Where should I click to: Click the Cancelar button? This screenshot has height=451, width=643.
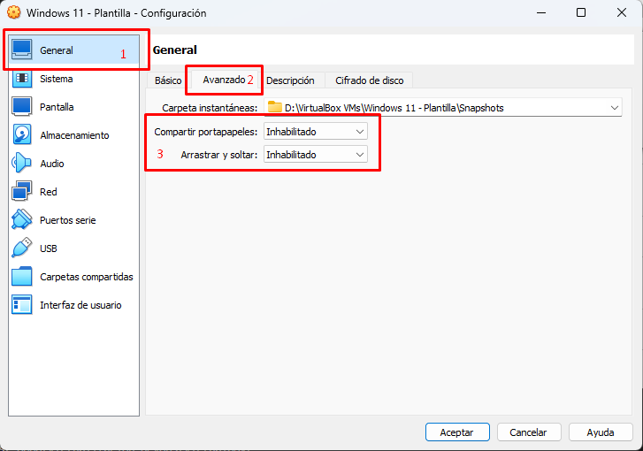click(529, 432)
